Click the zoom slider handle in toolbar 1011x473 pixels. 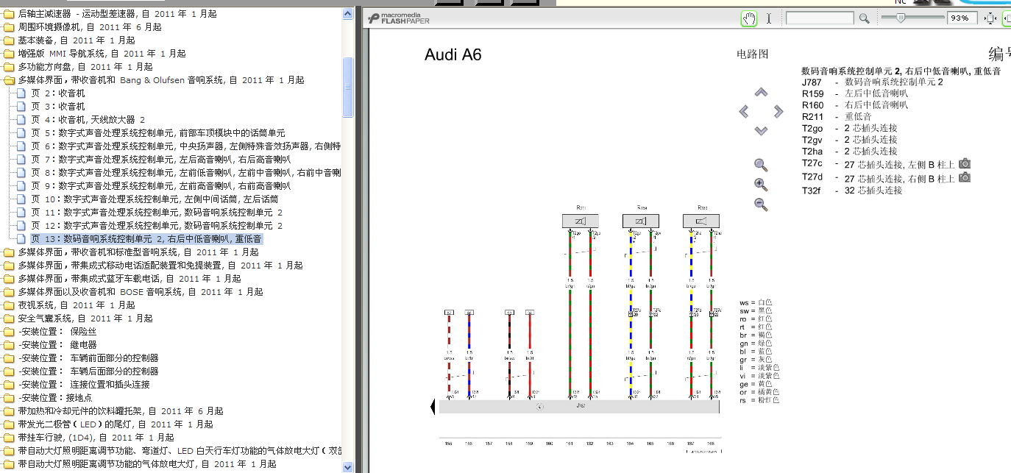click(902, 17)
